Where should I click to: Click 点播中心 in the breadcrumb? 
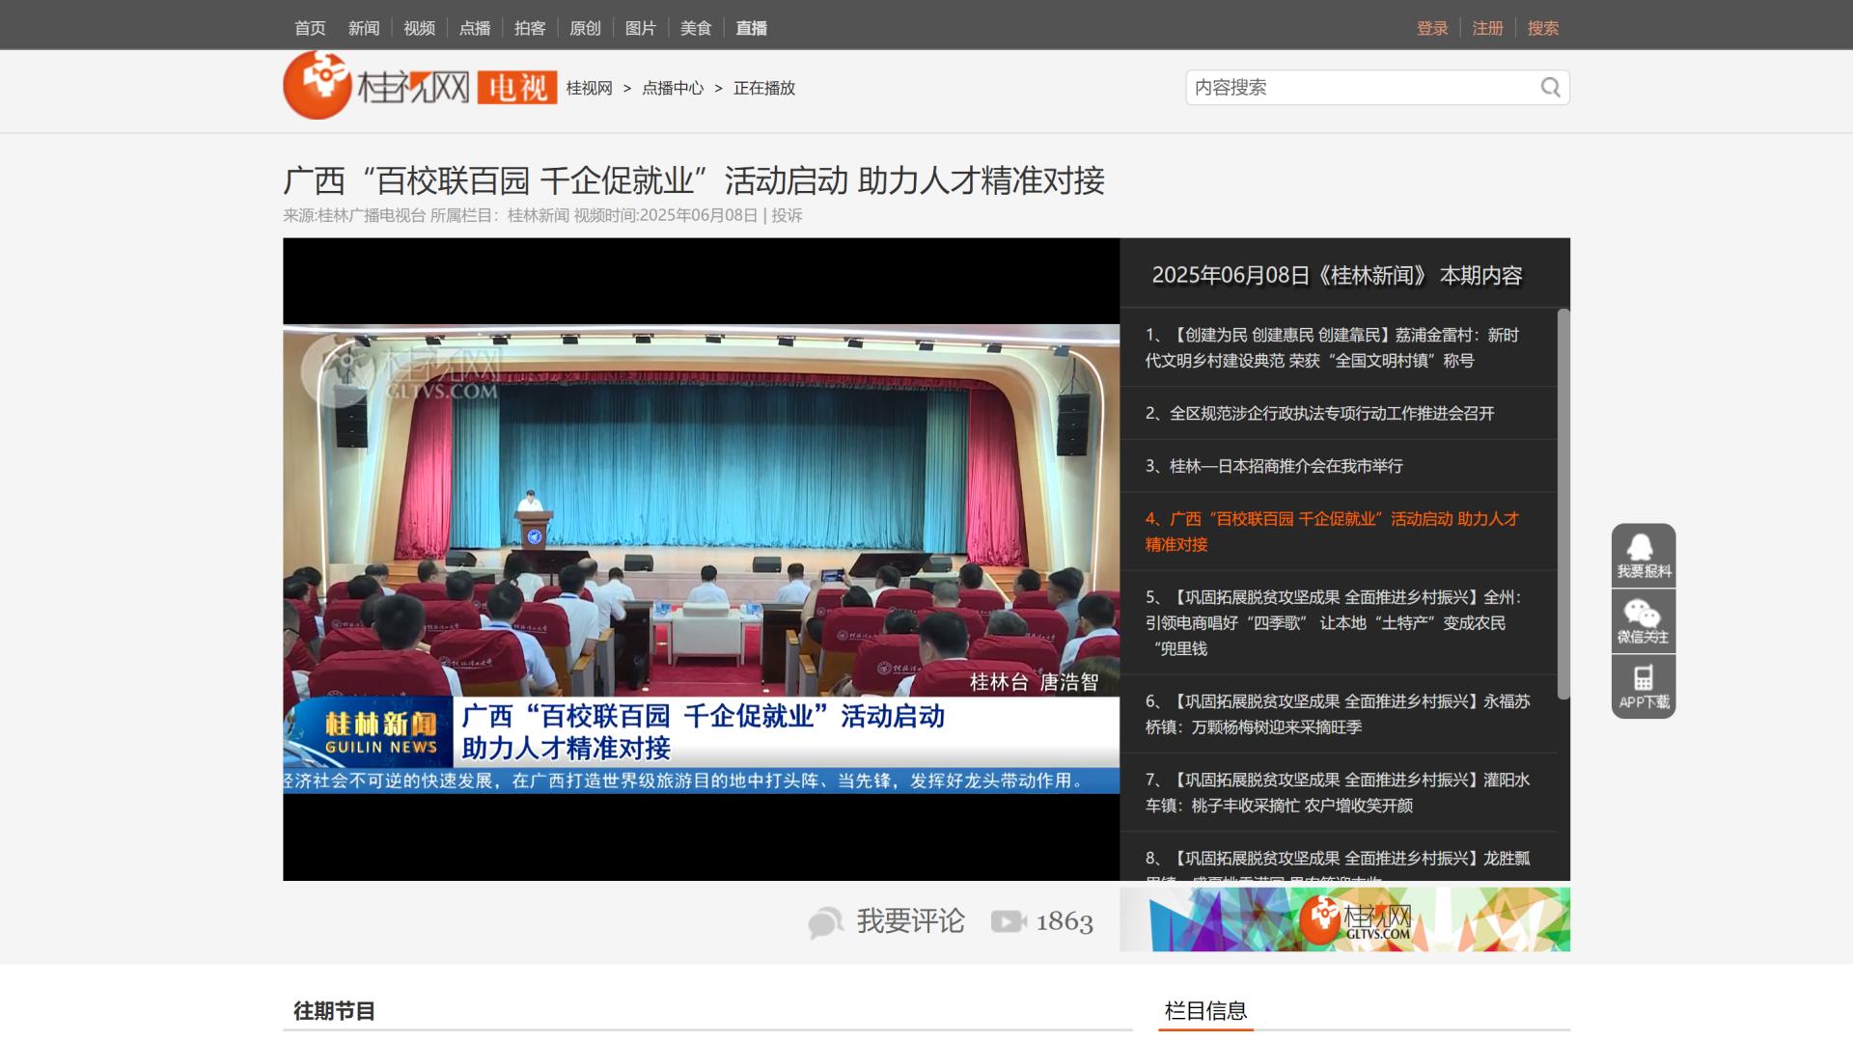point(673,88)
